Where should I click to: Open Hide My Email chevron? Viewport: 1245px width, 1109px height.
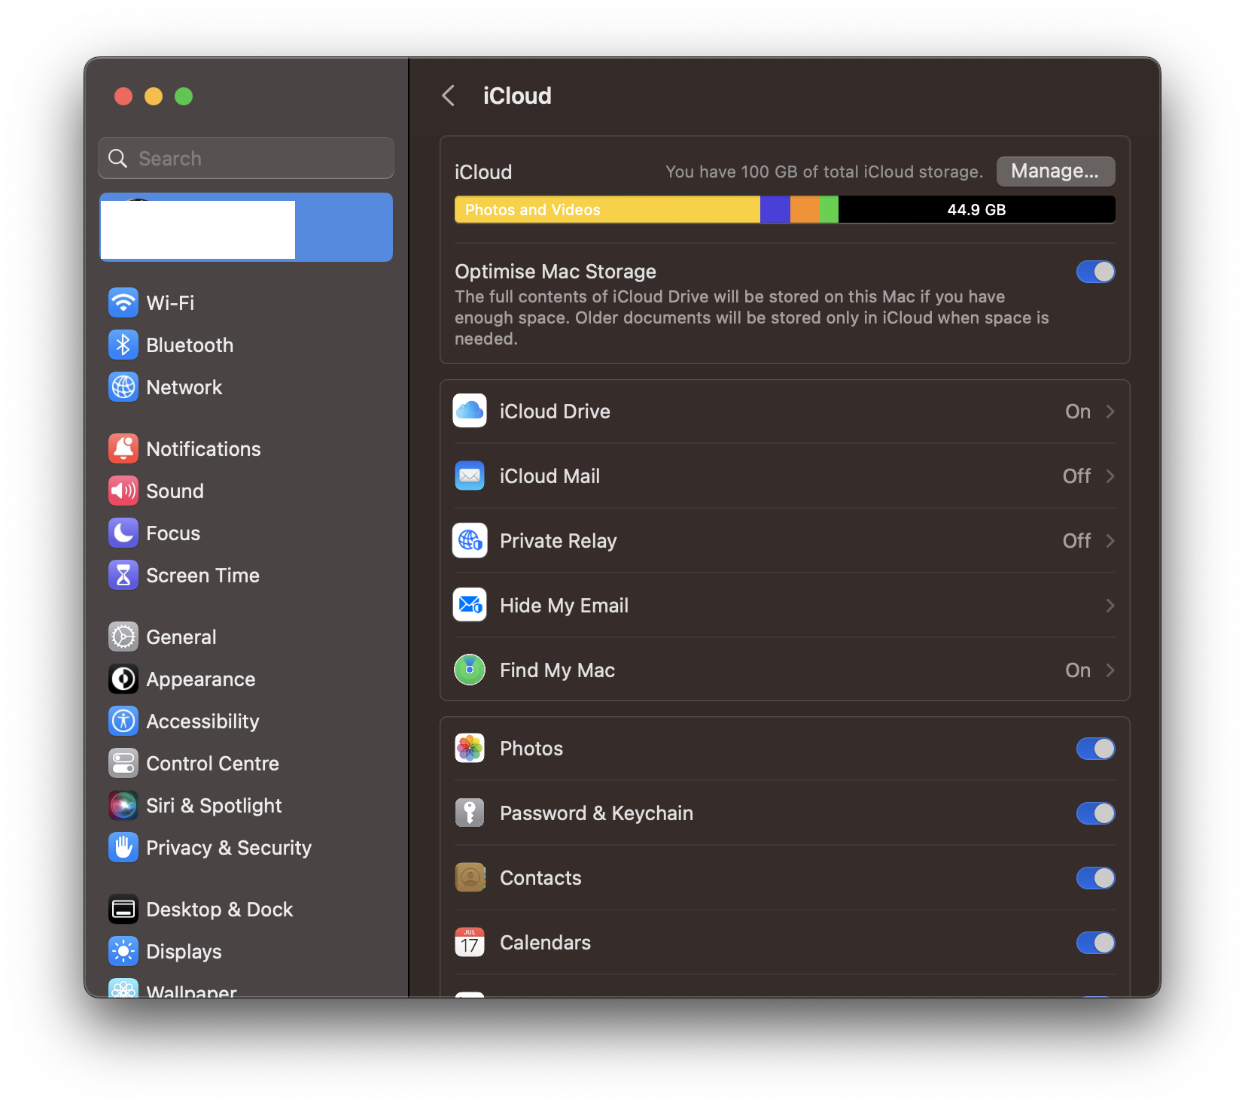point(1110,606)
